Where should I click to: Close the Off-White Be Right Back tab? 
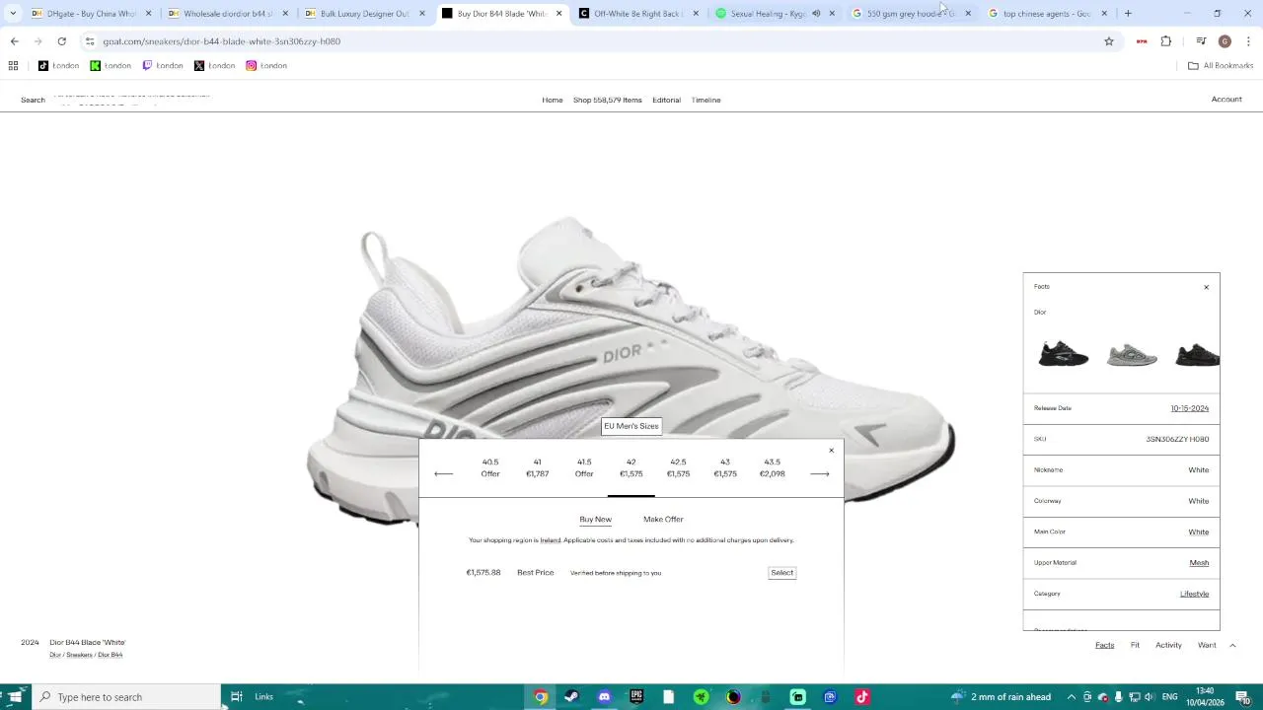(x=696, y=14)
